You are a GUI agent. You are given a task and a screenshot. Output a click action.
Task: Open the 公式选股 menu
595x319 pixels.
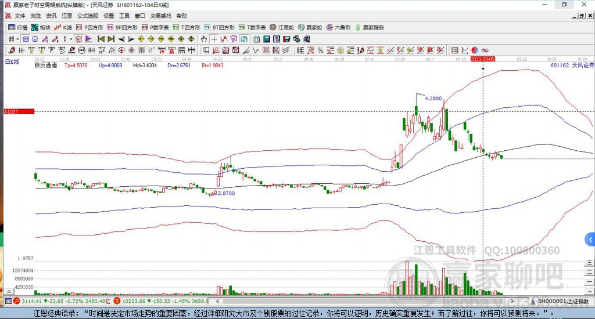(88, 16)
